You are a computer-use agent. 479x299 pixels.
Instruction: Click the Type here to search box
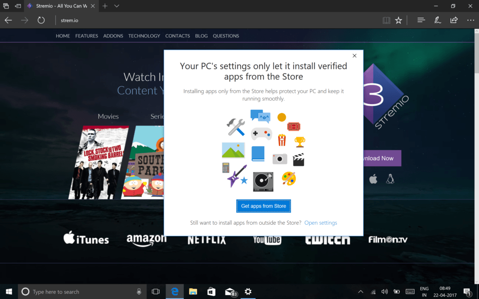(x=82, y=292)
